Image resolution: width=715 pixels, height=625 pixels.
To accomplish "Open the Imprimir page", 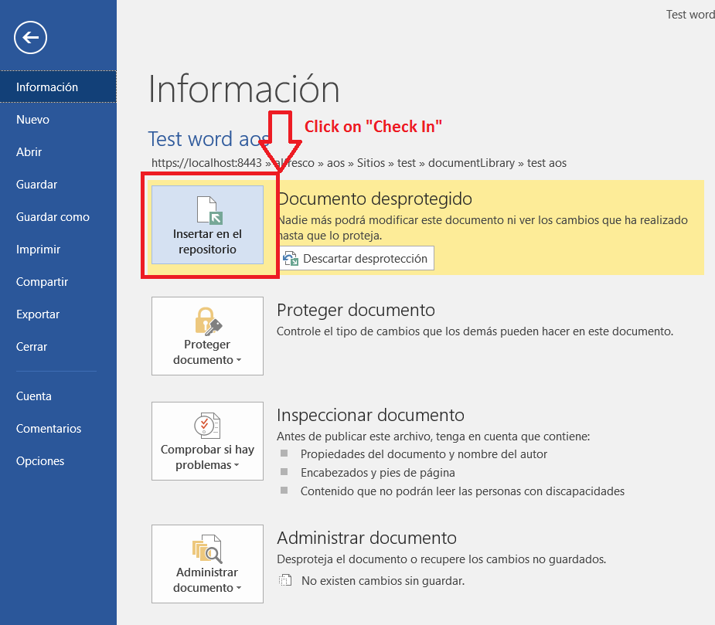I will [x=38, y=250].
